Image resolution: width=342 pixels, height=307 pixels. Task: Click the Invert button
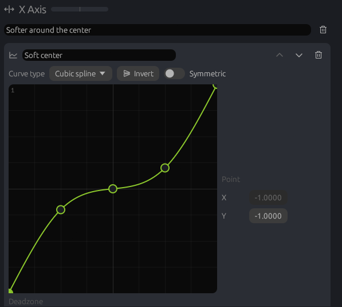coord(138,73)
